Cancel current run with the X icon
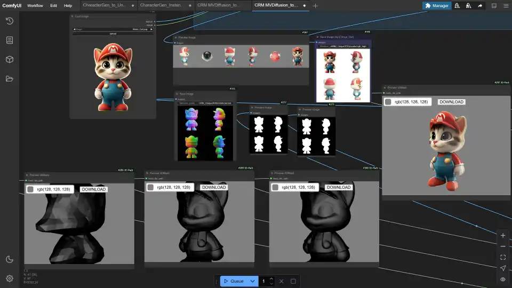512x288 pixels. [282, 281]
